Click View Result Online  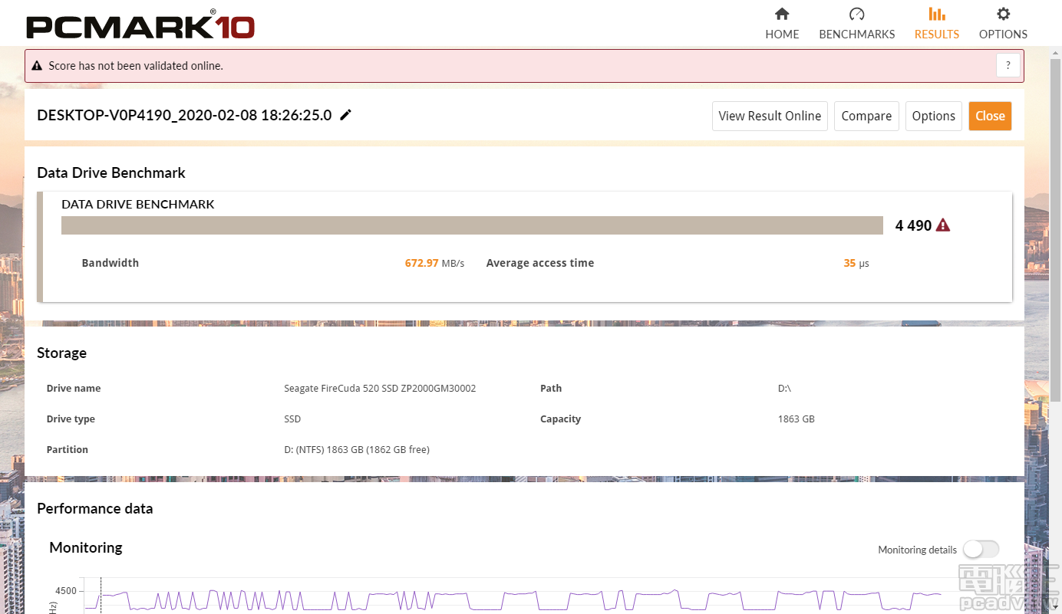770,116
